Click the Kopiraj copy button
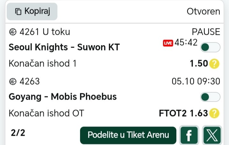Viewport: 229px width, 145px height. (32, 11)
